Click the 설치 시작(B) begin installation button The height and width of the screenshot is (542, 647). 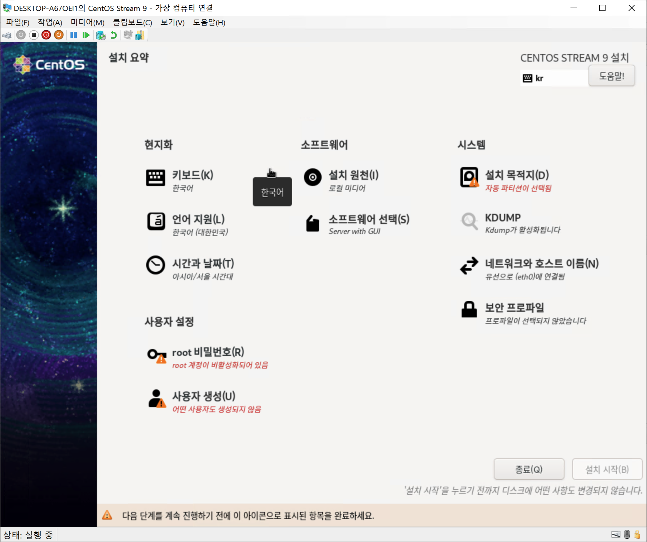607,469
